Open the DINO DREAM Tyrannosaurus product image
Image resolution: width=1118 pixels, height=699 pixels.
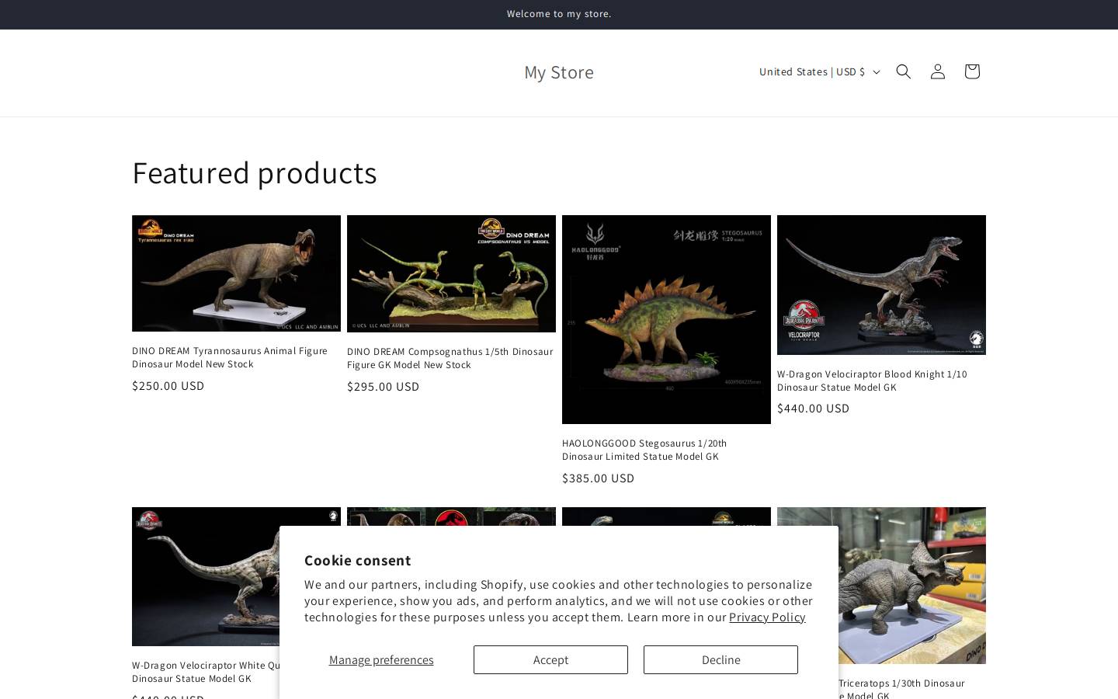click(x=236, y=273)
